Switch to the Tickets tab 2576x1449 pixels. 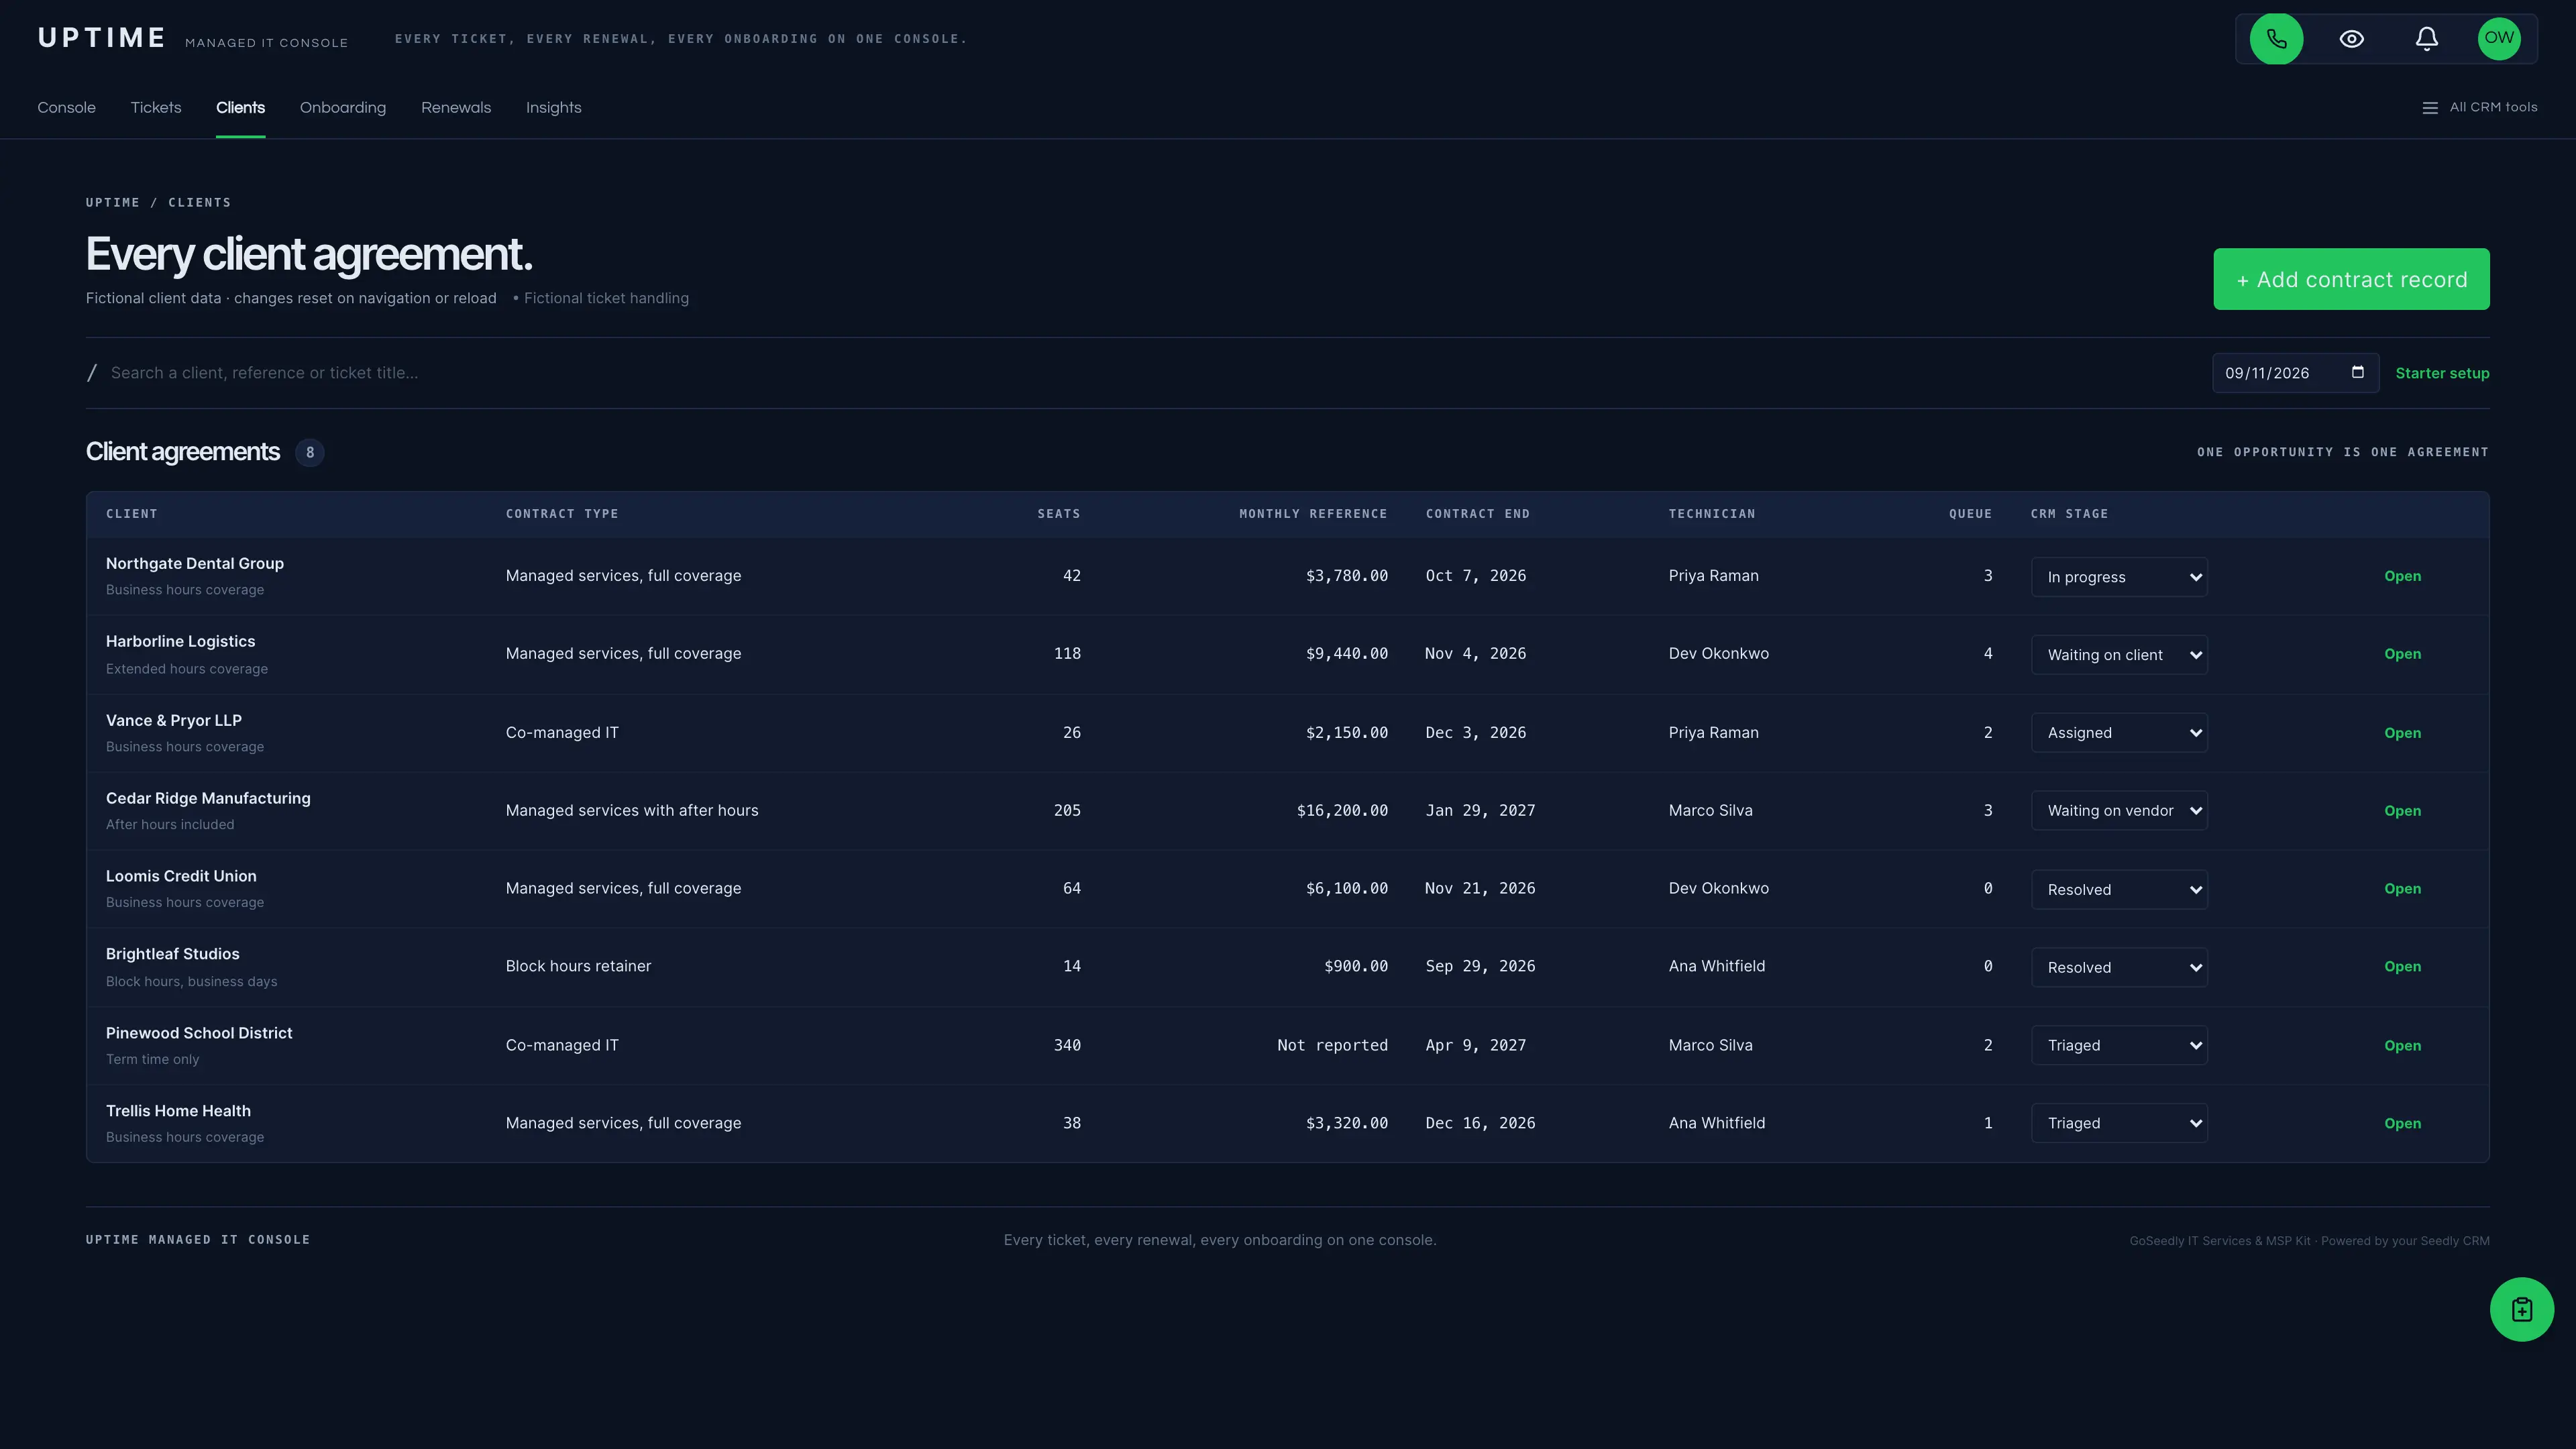point(156,108)
